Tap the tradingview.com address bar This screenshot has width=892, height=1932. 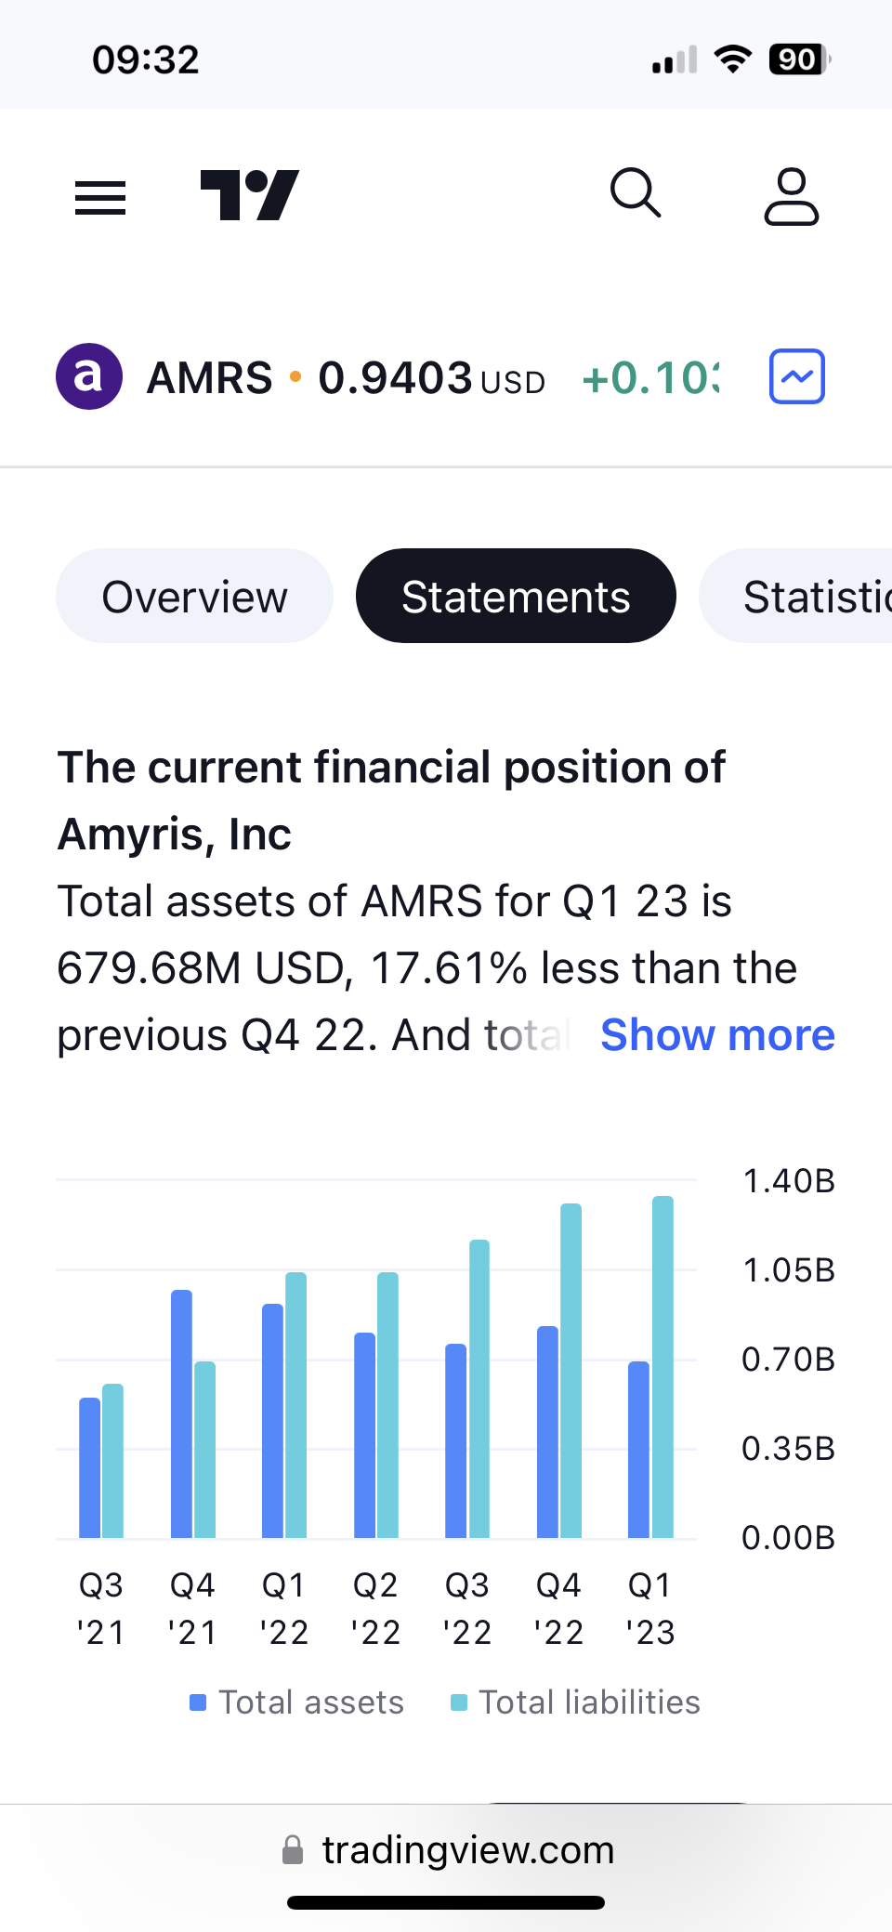467,1850
